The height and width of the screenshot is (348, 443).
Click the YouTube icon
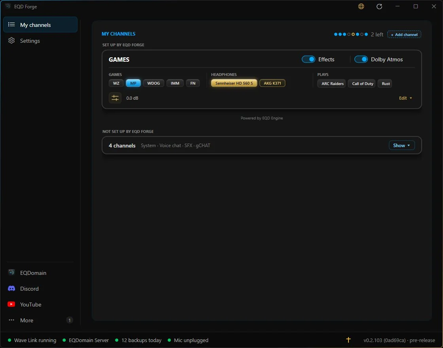[11, 304]
